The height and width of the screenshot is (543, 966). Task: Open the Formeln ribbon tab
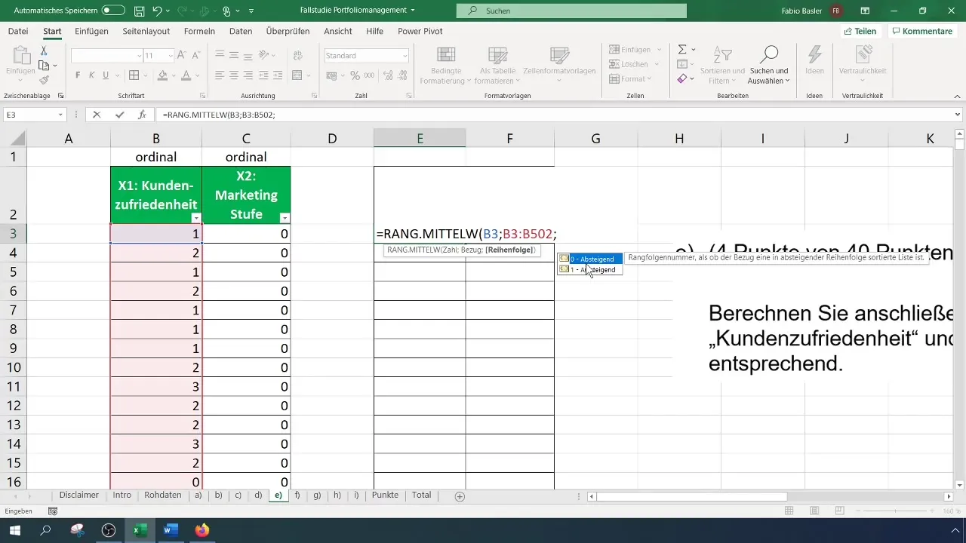(x=199, y=31)
